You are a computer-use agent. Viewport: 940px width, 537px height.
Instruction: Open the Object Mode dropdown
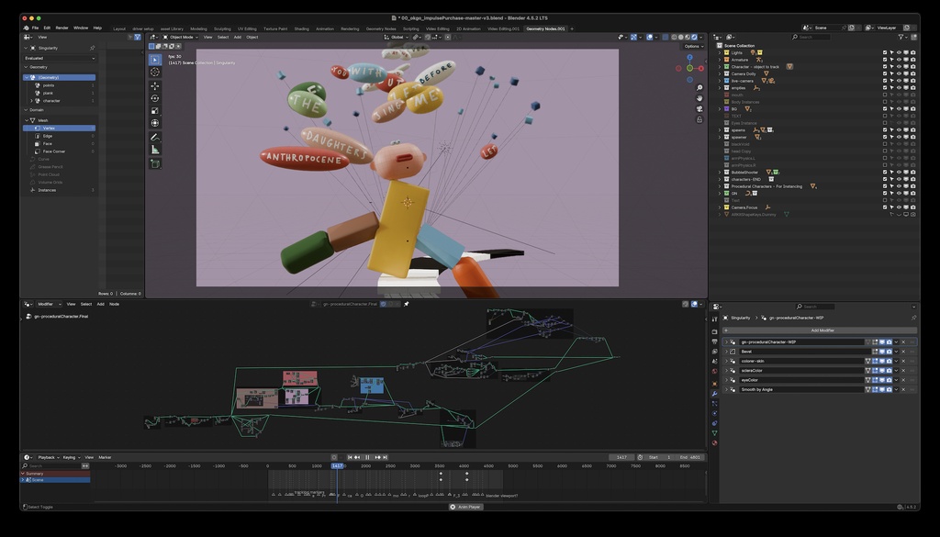pyautogui.click(x=180, y=37)
